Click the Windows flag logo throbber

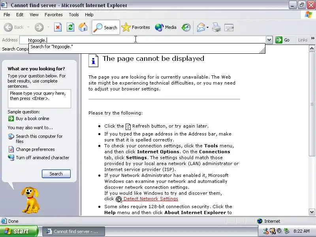(308, 15)
